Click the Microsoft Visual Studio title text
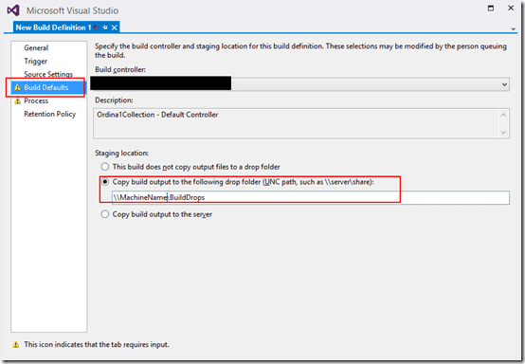The width and height of the screenshot is (525, 364). coord(72,10)
